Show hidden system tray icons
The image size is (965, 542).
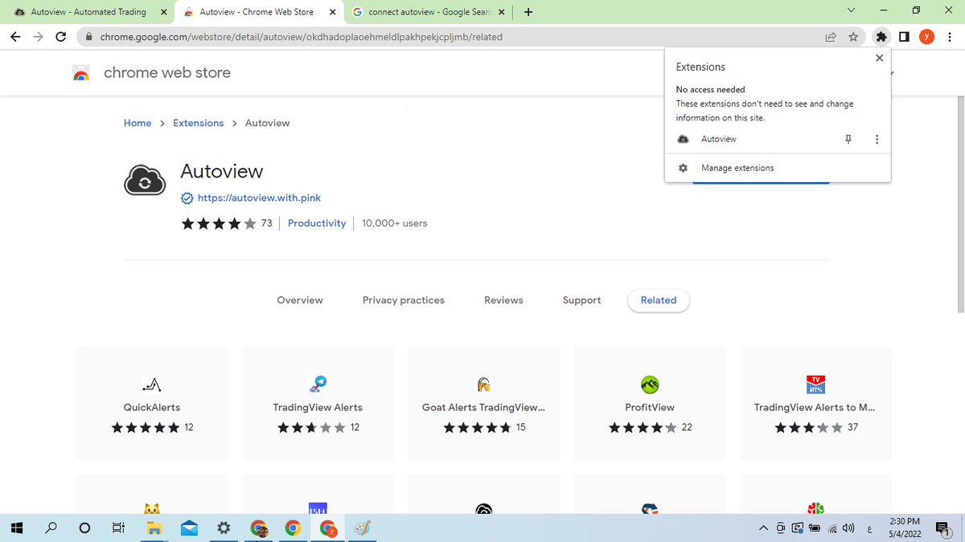763,528
